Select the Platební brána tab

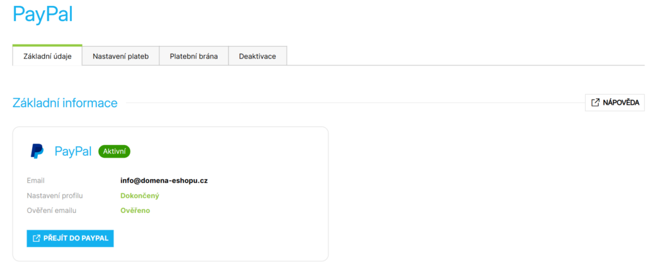194,56
